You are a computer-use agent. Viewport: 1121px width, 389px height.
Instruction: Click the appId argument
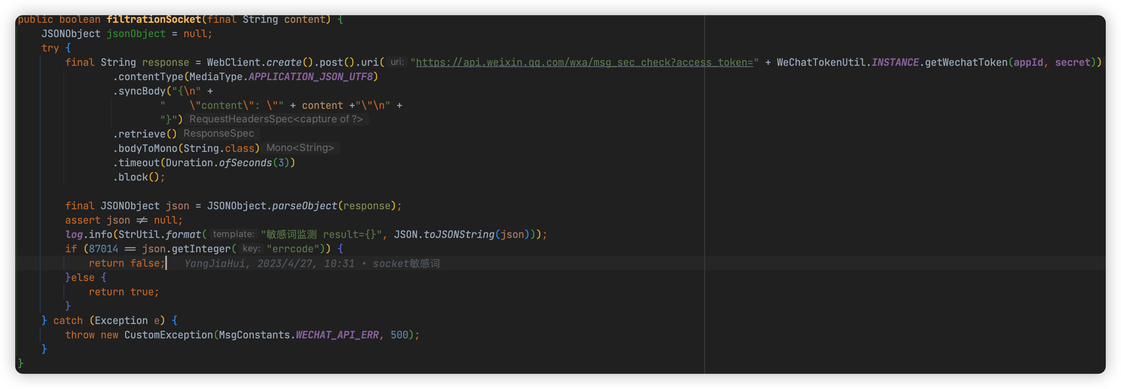pyautogui.click(x=1028, y=62)
